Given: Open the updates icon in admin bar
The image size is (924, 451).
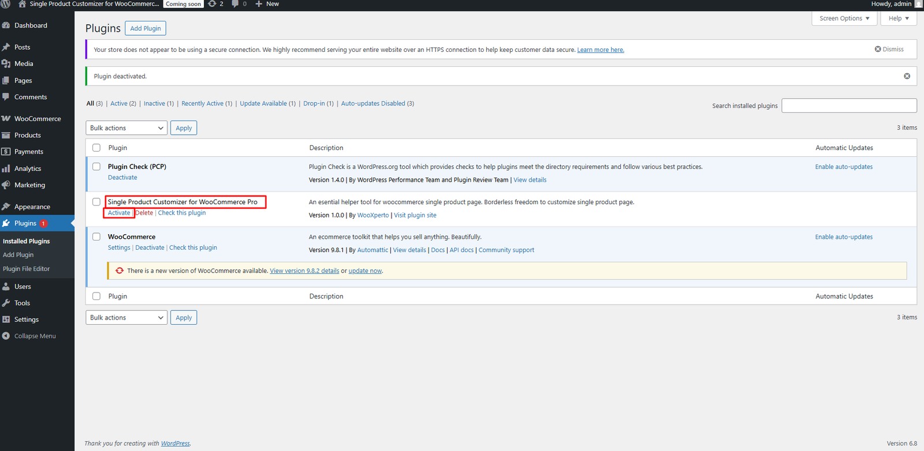Looking at the screenshot, I should [213, 4].
